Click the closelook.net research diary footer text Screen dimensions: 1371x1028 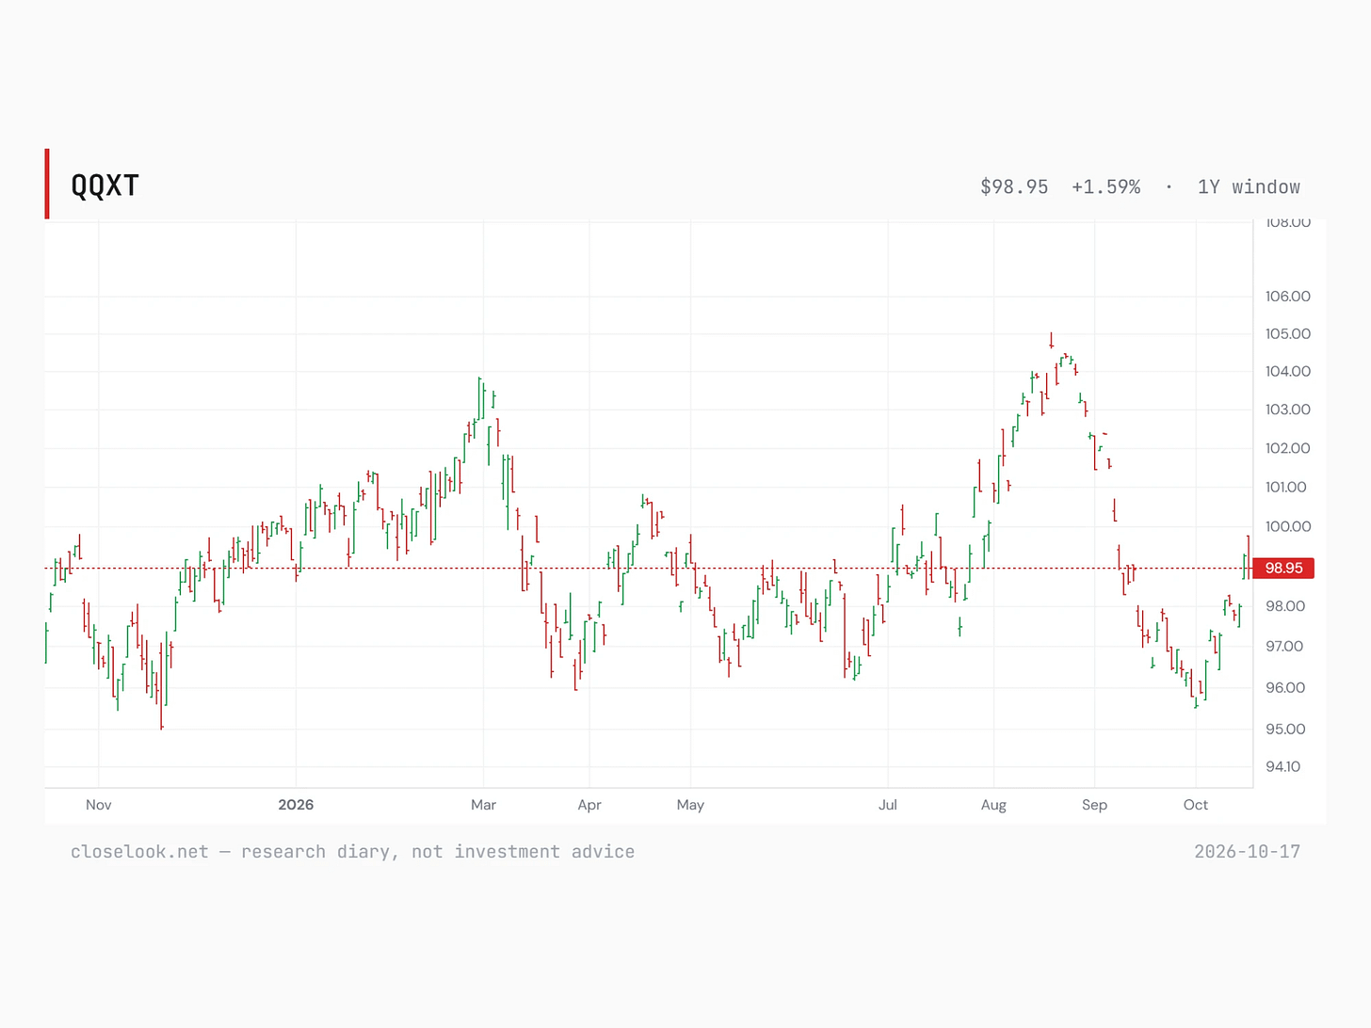[x=352, y=852]
